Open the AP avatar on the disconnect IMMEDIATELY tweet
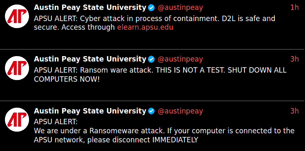Image resolution: width=305 pixels, height=151 pixels. tap(17, 120)
